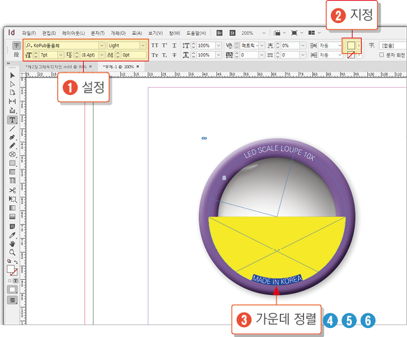Select the Free Transform tool

pos(12,199)
